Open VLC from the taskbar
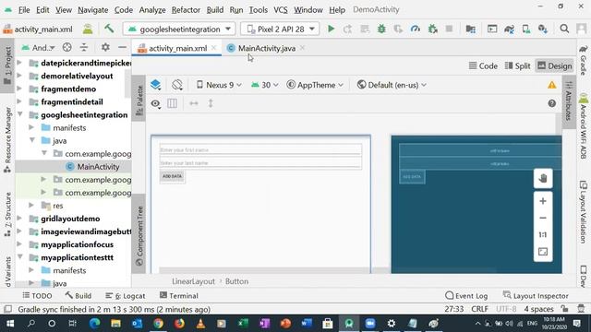 coord(200,324)
